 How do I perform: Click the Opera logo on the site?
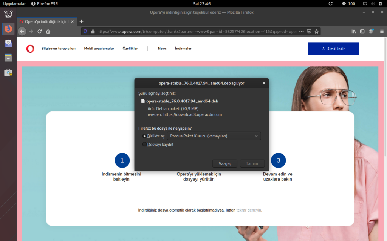[x=30, y=49]
